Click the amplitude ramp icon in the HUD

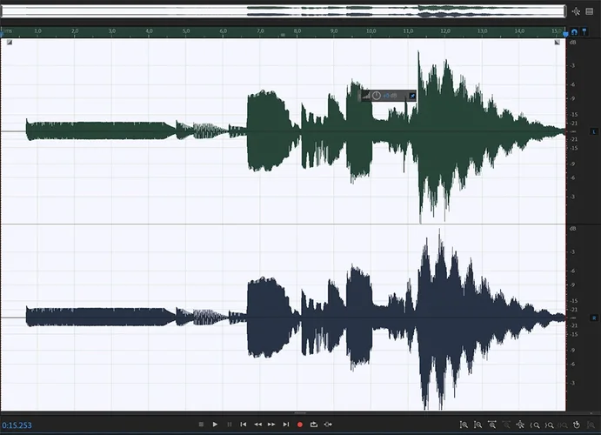[365, 96]
